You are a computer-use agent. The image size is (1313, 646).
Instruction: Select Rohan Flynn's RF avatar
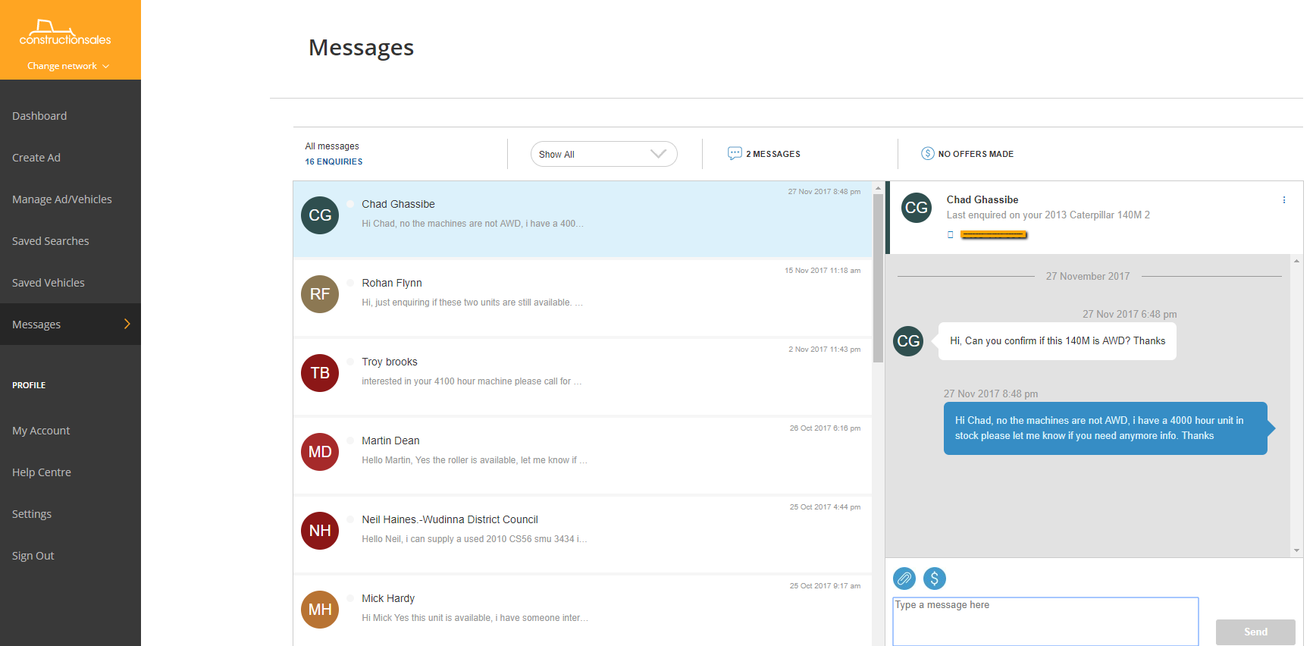coord(320,294)
